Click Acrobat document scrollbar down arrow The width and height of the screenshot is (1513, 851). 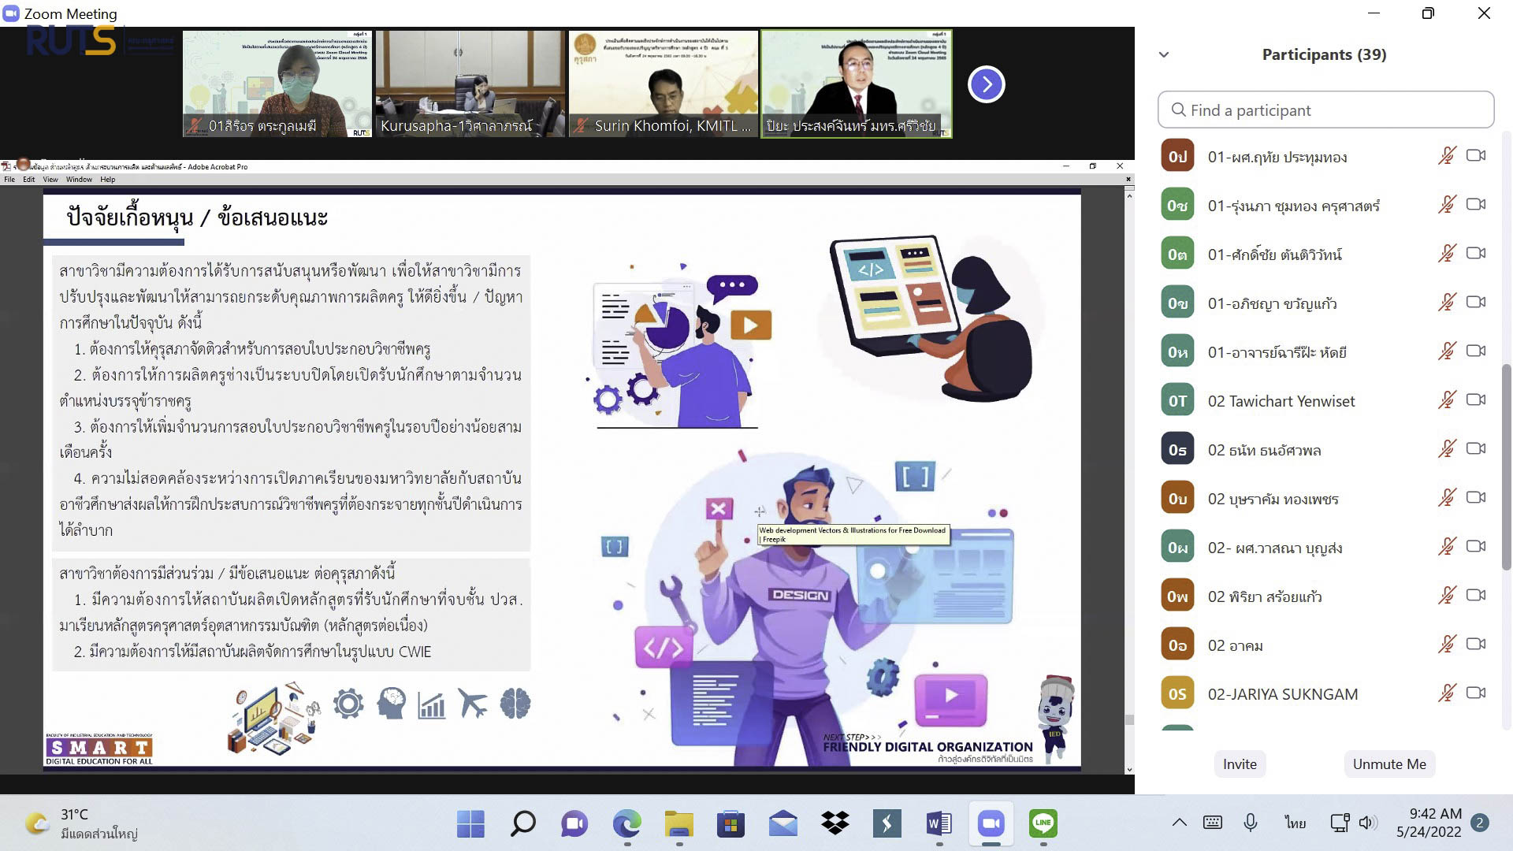coord(1128,770)
